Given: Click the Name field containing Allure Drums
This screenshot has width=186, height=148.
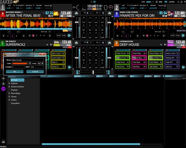Looking at the screenshot, I should click(28, 60).
